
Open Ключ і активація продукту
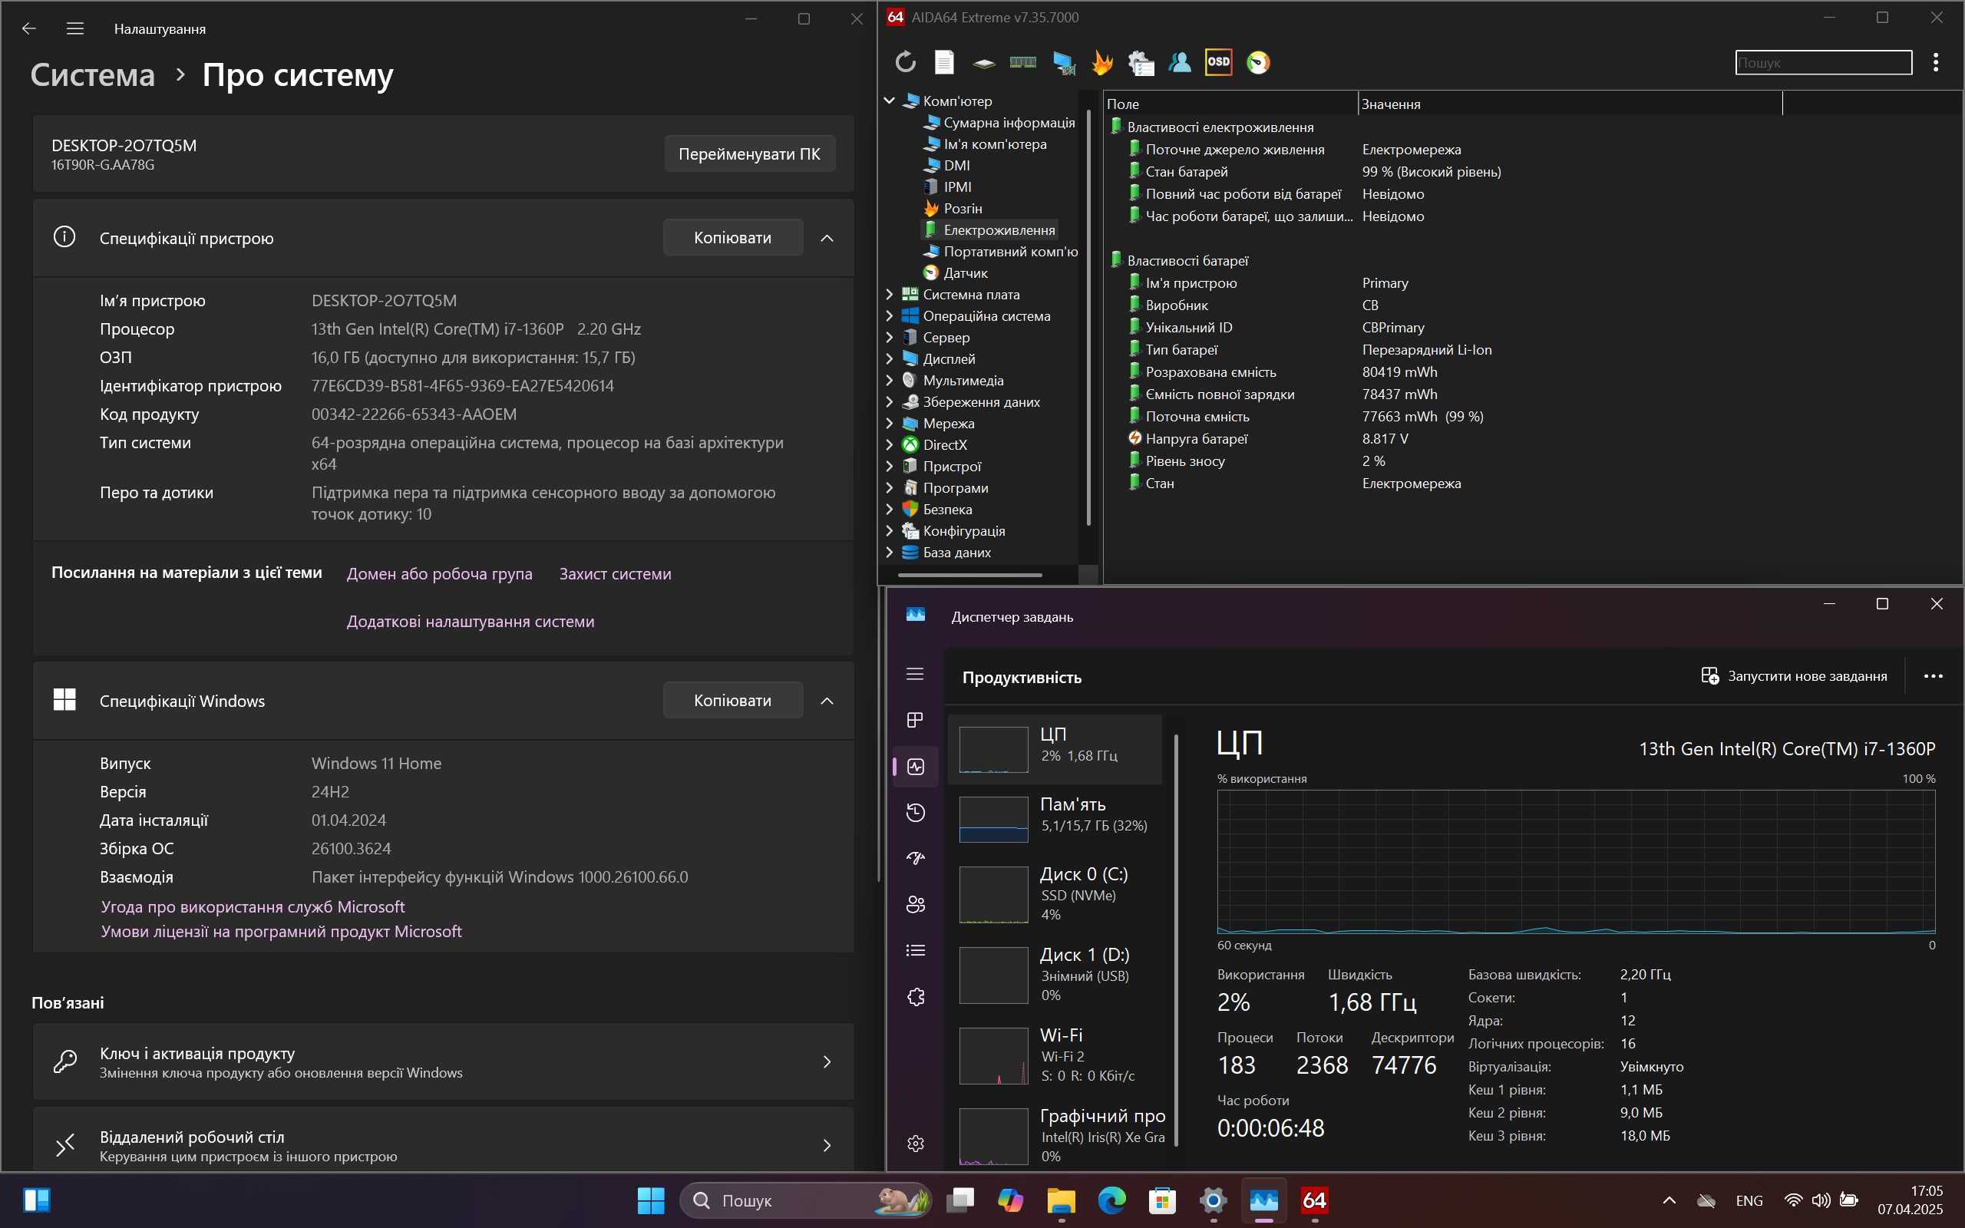[444, 1061]
